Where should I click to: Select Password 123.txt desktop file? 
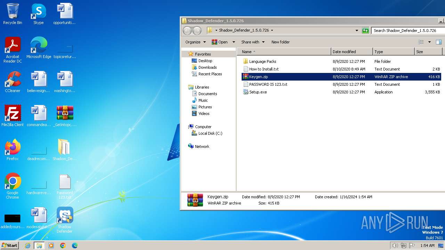pyautogui.click(x=65, y=186)
